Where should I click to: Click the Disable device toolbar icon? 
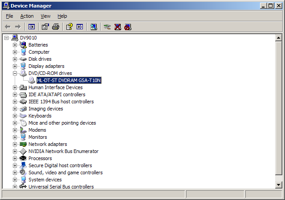[x=128, y=27]
